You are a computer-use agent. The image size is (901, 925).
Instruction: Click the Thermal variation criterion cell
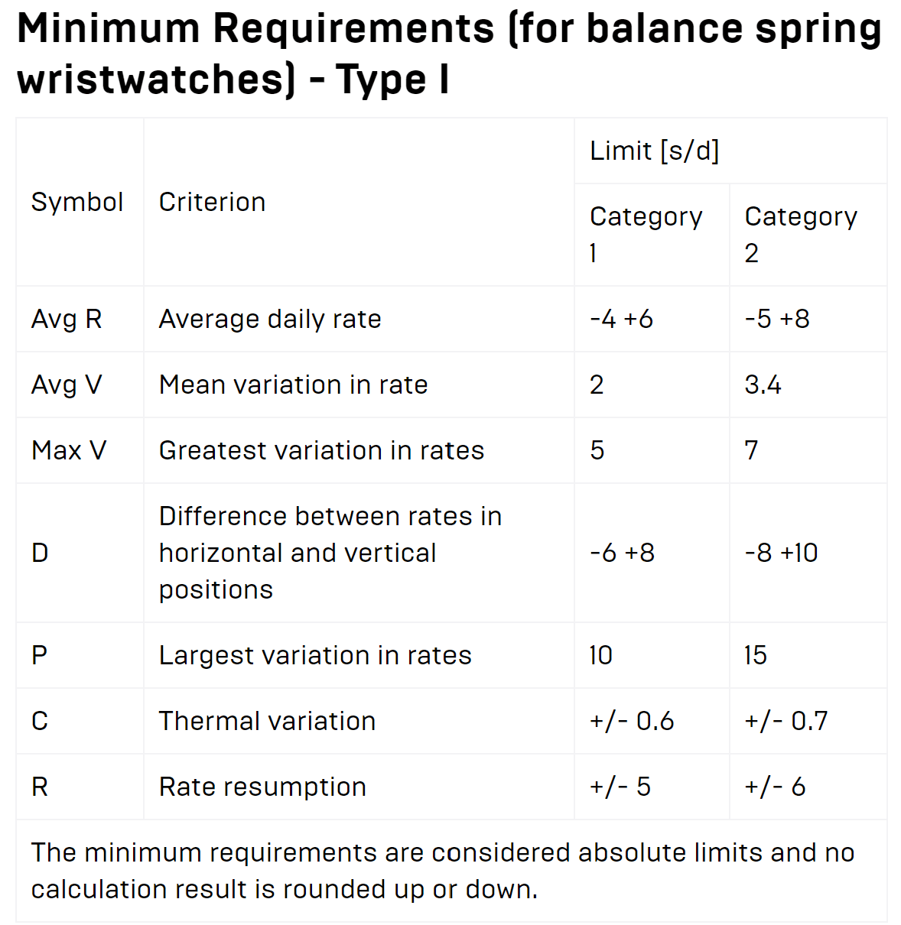tap(267, 721)
